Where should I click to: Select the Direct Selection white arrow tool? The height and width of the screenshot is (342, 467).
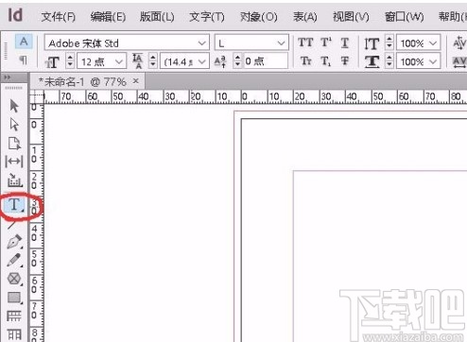coord(14,124)
